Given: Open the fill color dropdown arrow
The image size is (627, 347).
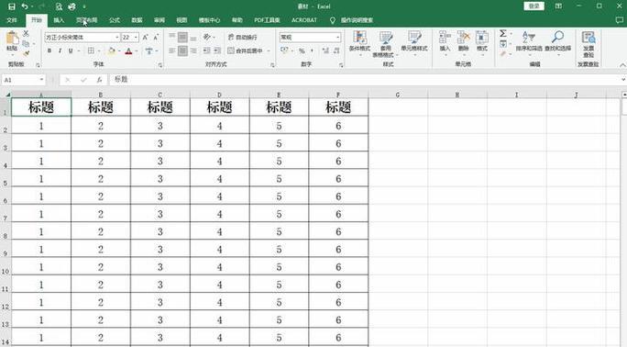Looking at the screenshot, I should tap(119, 50).
